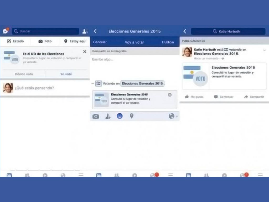This screenshot has height=202, width=269.
Task: Open hamburger menu in middle screen bottom bar
Action: pos(170,175)
